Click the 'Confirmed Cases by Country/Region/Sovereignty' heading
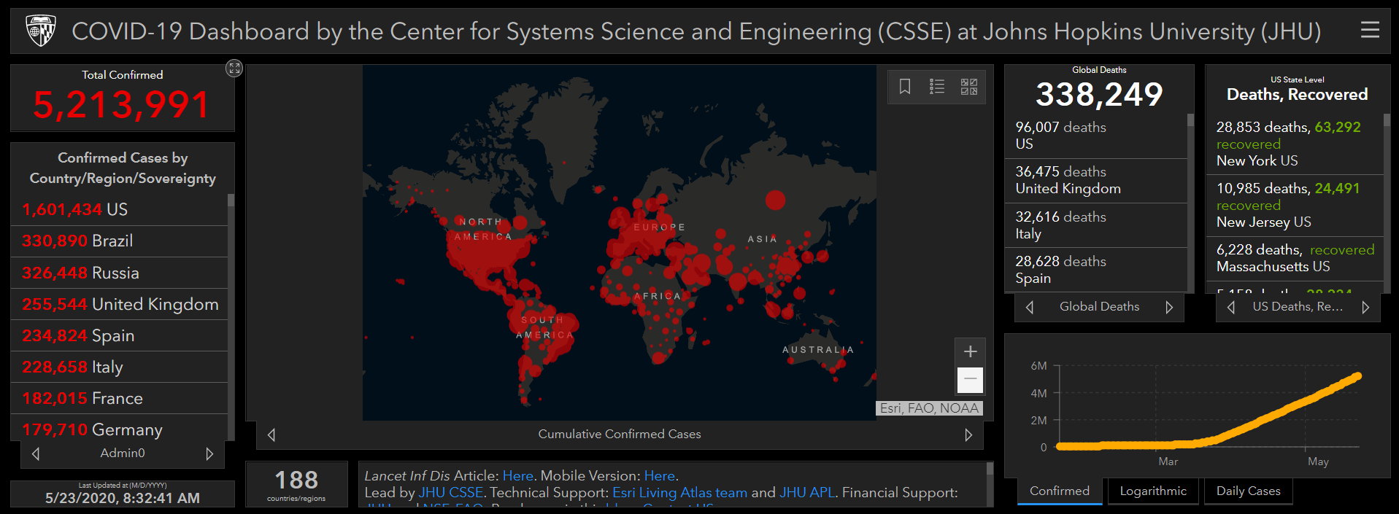Viewport: 1399px width, 514px height. (x=123, y=168)
